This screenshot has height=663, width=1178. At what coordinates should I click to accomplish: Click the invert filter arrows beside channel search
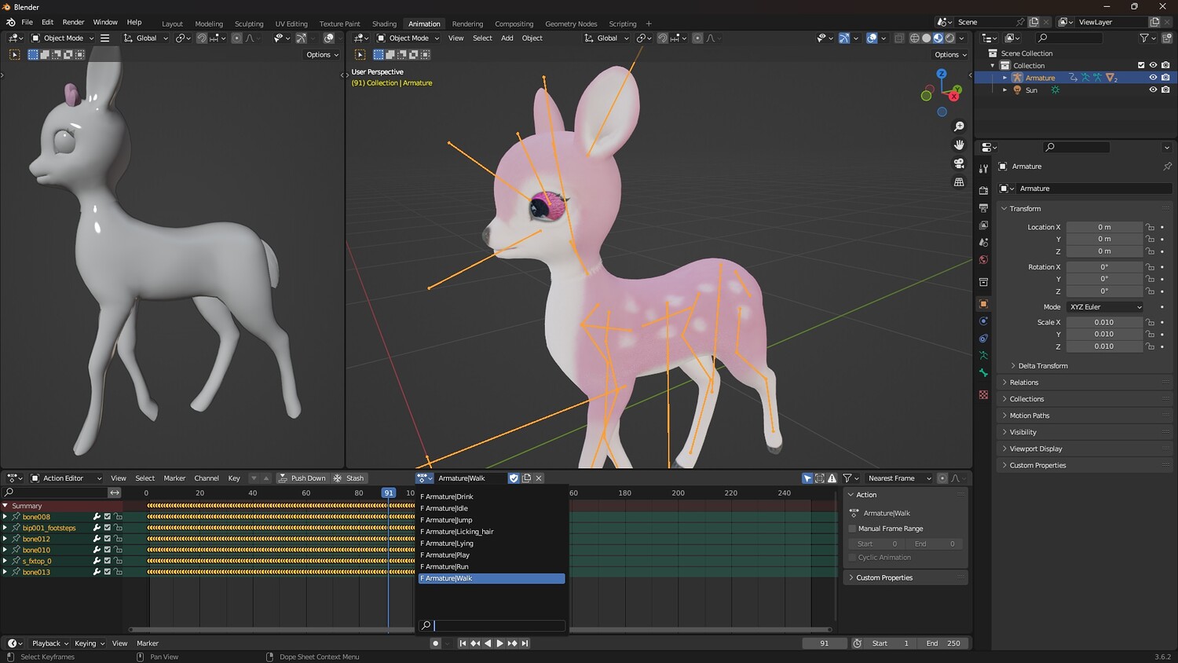coord(115,493)
